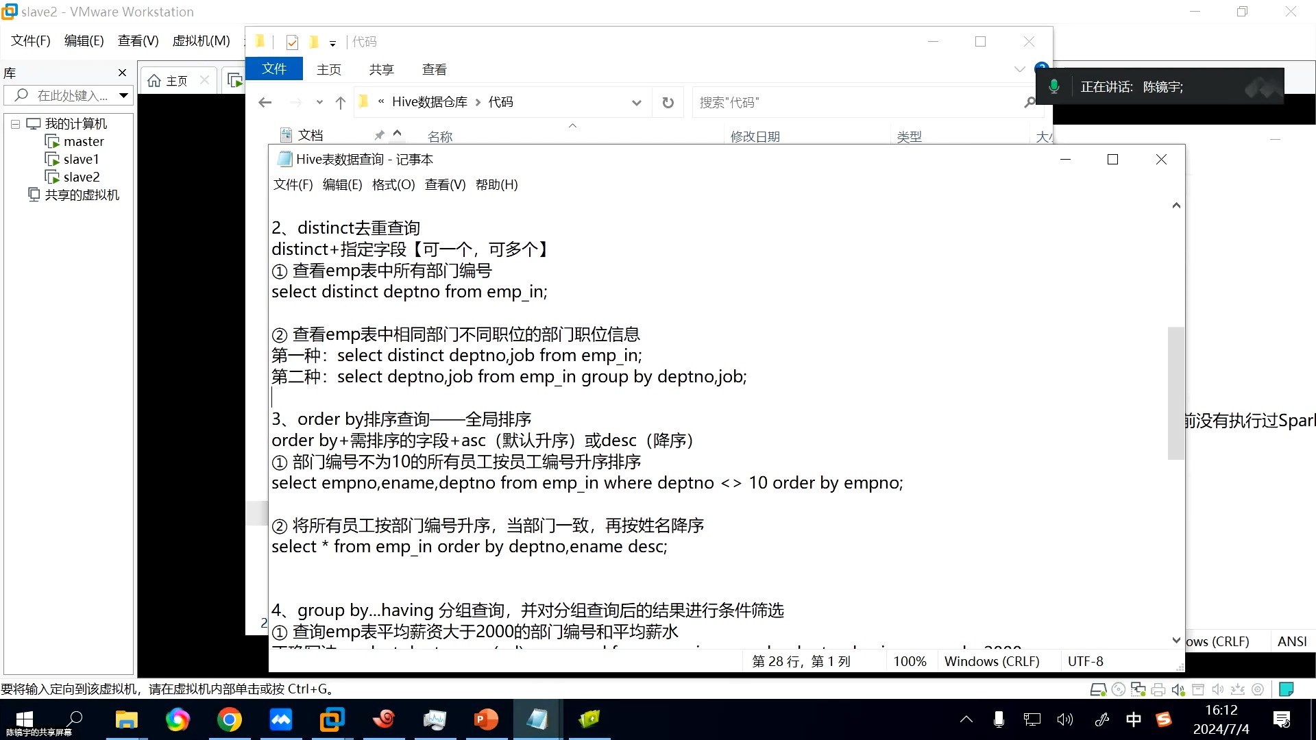Open VMware 编辑(E) menu

(x=84, y=40)
